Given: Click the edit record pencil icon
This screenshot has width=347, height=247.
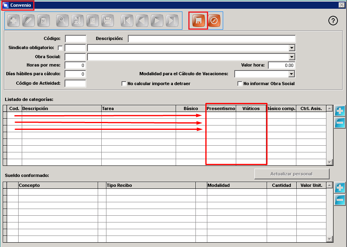Looking at the screenshot, I should 28,21.
